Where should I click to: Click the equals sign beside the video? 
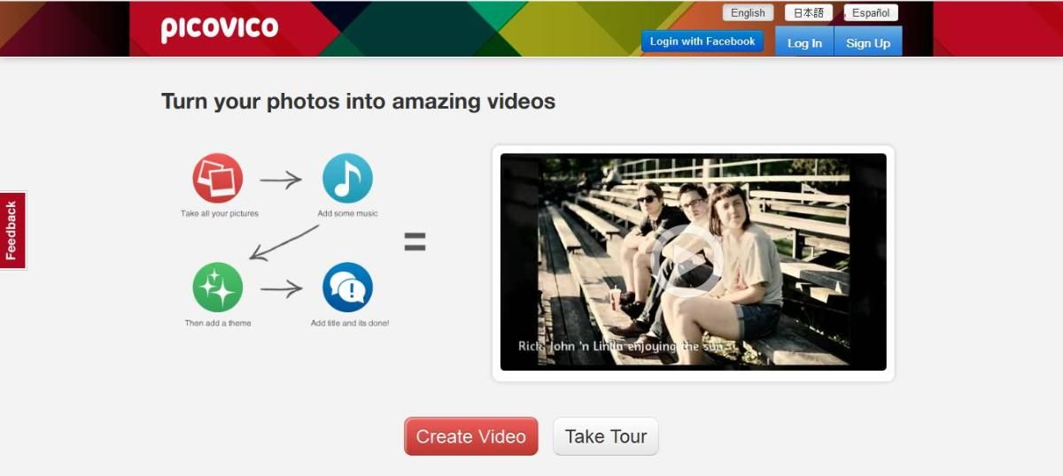click(415, 242)
